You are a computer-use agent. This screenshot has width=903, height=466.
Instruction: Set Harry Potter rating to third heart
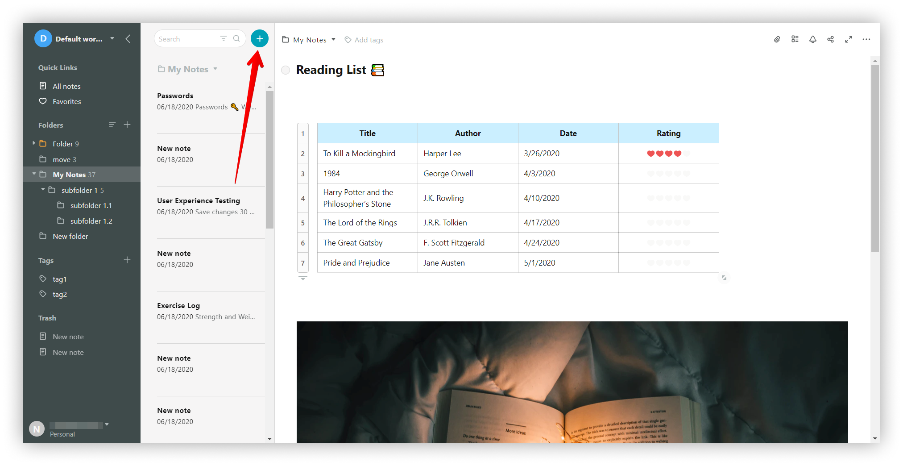click(x=668, y=198)
